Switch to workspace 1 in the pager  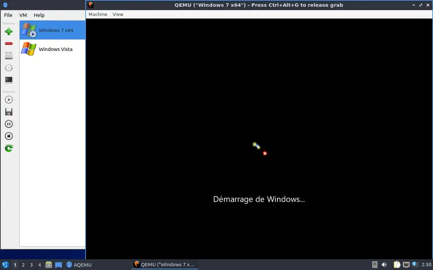point(15,265)
